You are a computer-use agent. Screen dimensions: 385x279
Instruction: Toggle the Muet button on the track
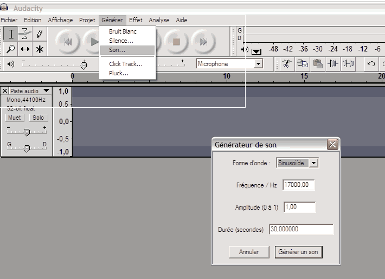(15, 118)
